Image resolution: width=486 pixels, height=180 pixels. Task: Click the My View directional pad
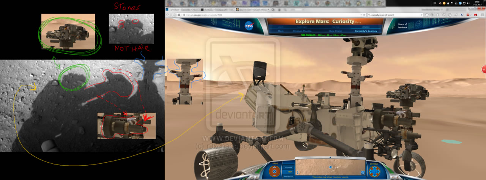(x=374, y=171)
